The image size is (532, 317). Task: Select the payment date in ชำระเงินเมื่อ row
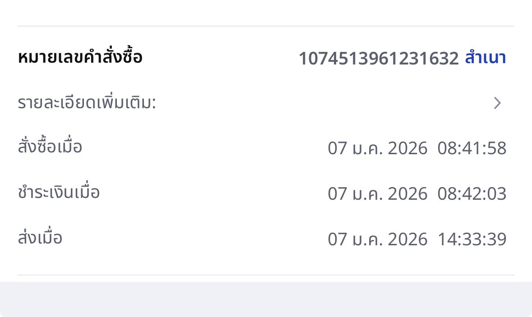click(377, 194)
